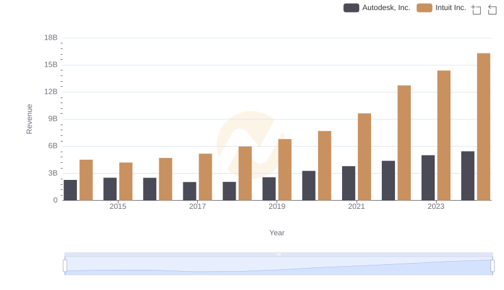
Task: Click the top bar of the data zoom slider
Action: [278, 254]
